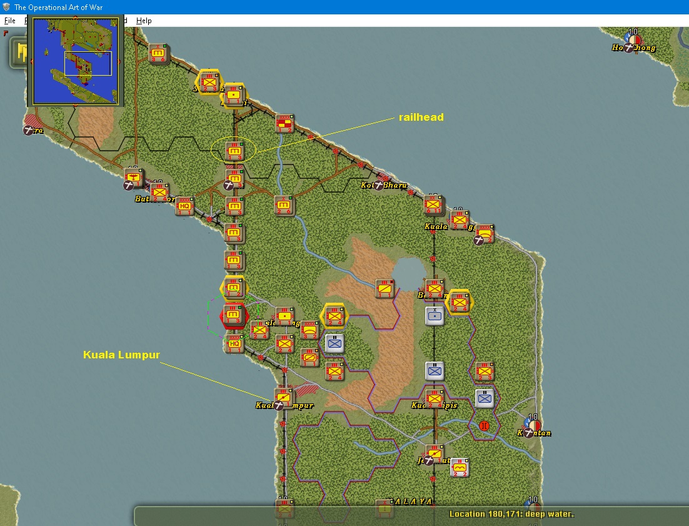Select the yellow-highlighted 2-4 infantry west of the lake
The width and height of the screenshot is (689, 526).
coord(334,316)
